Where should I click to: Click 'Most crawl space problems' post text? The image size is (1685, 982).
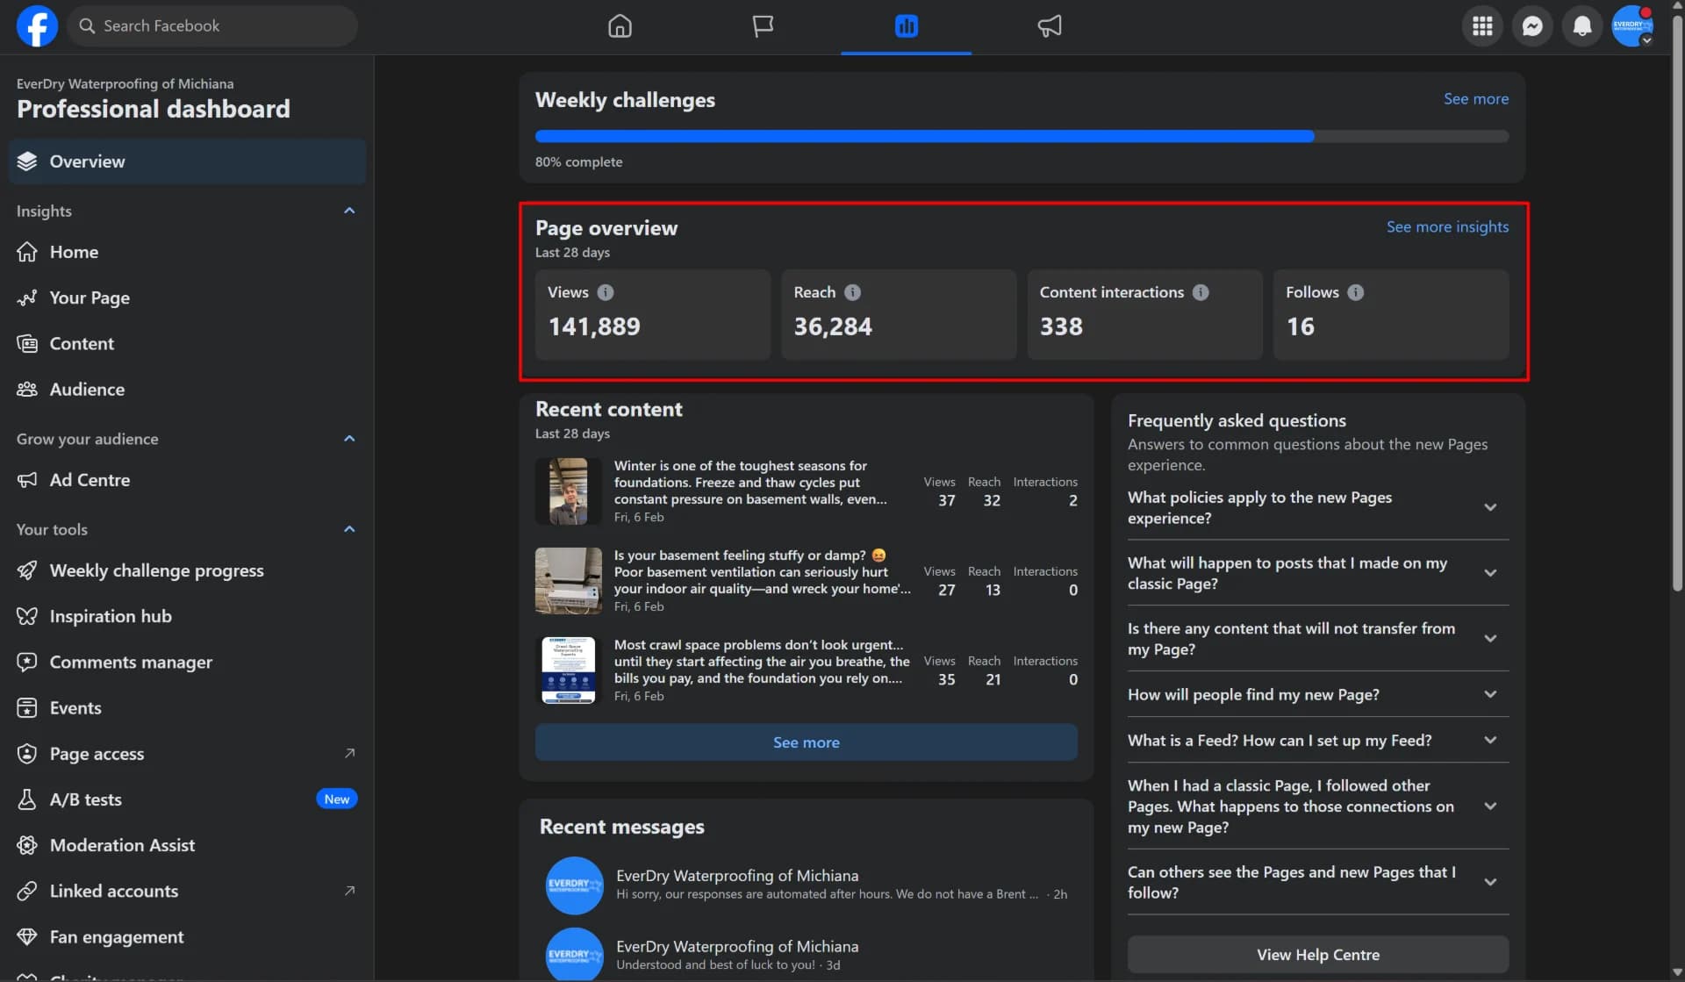[761, 662]
